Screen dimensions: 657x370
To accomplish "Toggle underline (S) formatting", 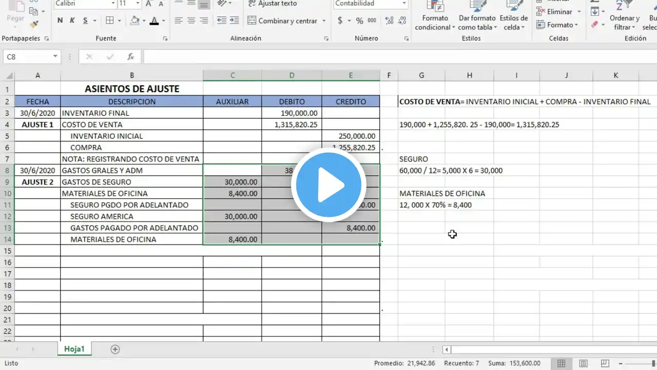I will pos(85,21).
